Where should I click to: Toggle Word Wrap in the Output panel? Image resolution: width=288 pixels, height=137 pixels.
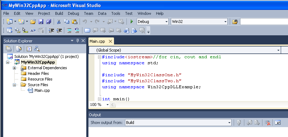278,123
